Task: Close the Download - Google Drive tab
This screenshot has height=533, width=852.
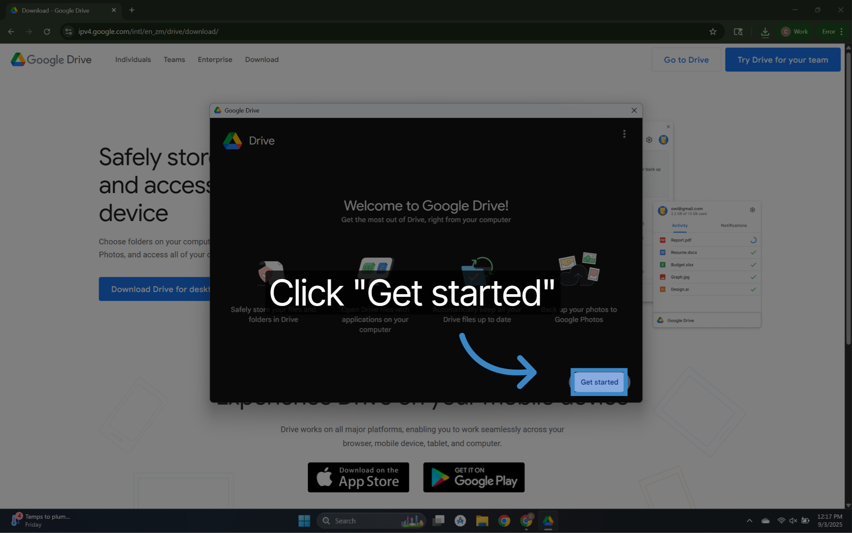Action: (x=114, y=10)
